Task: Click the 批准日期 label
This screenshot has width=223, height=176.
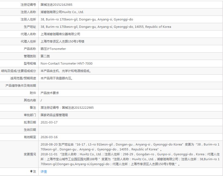Action: coord(30,122)
